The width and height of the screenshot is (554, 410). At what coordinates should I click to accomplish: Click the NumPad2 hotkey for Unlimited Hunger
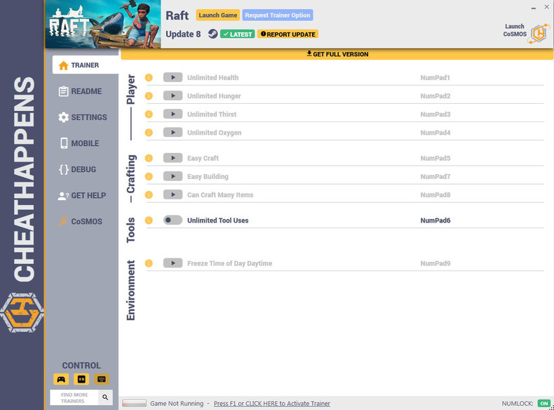click(x=435, y=96)
